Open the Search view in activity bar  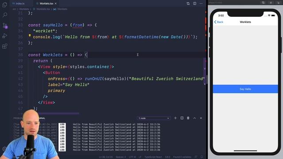[5, 15]
